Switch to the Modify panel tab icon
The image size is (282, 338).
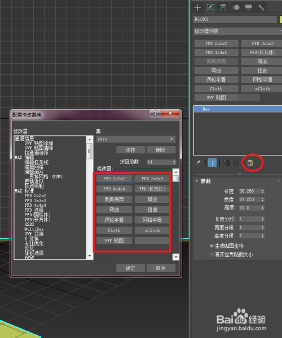click(210, 7)
